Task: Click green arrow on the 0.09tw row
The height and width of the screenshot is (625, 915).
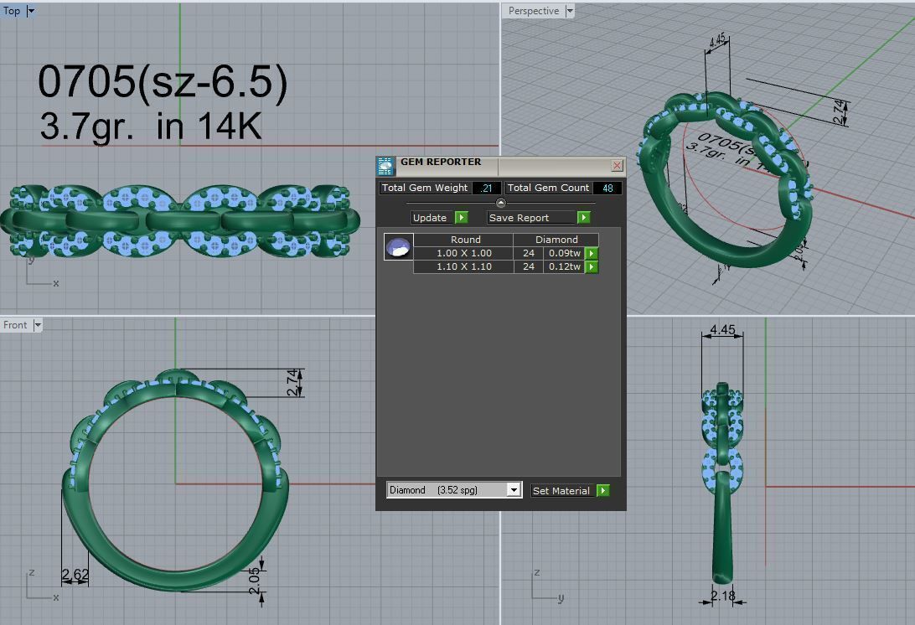Action: 591,253
